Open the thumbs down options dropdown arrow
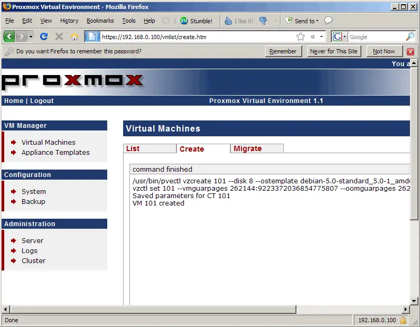Image resolution: width=420 pixels, height=327 pixels. click(276, 21)
